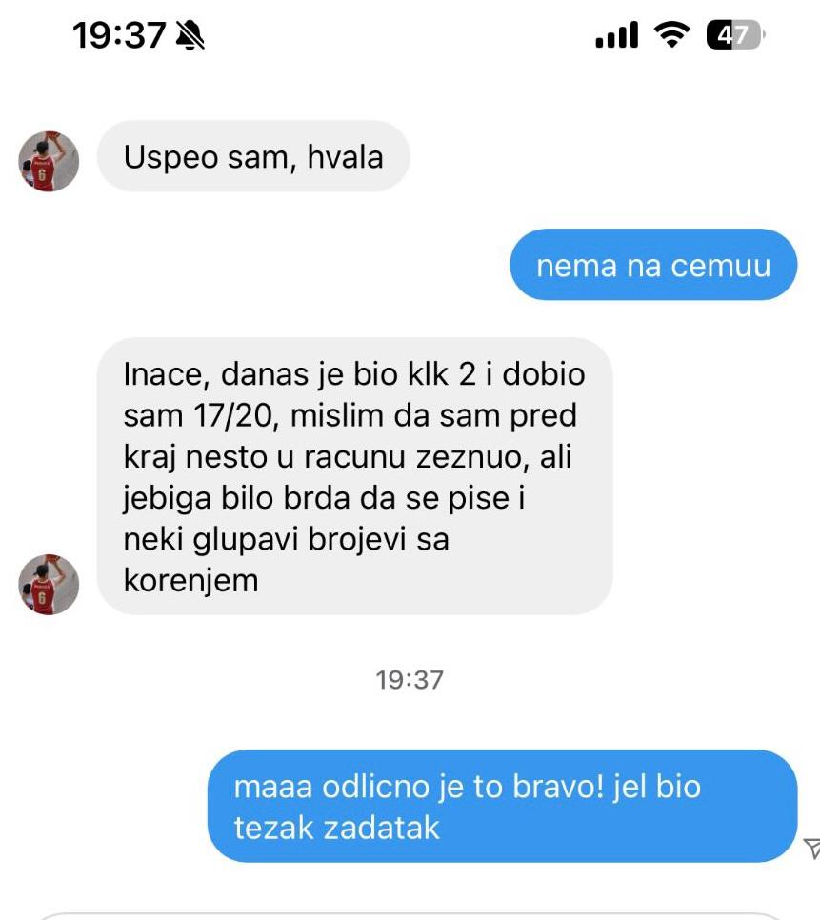Tap the word "cemuu" in the blue reply
The height and width of the screenshot is (920, 820).
pos(720,266)
